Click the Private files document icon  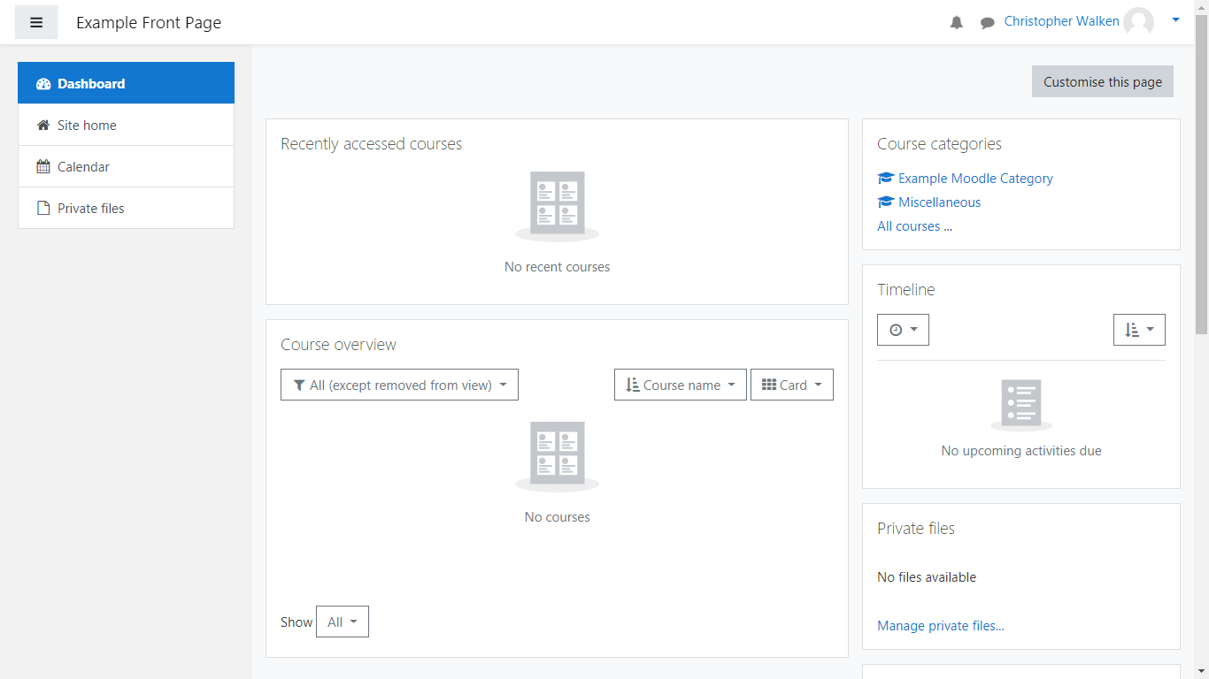coord(43,209)
